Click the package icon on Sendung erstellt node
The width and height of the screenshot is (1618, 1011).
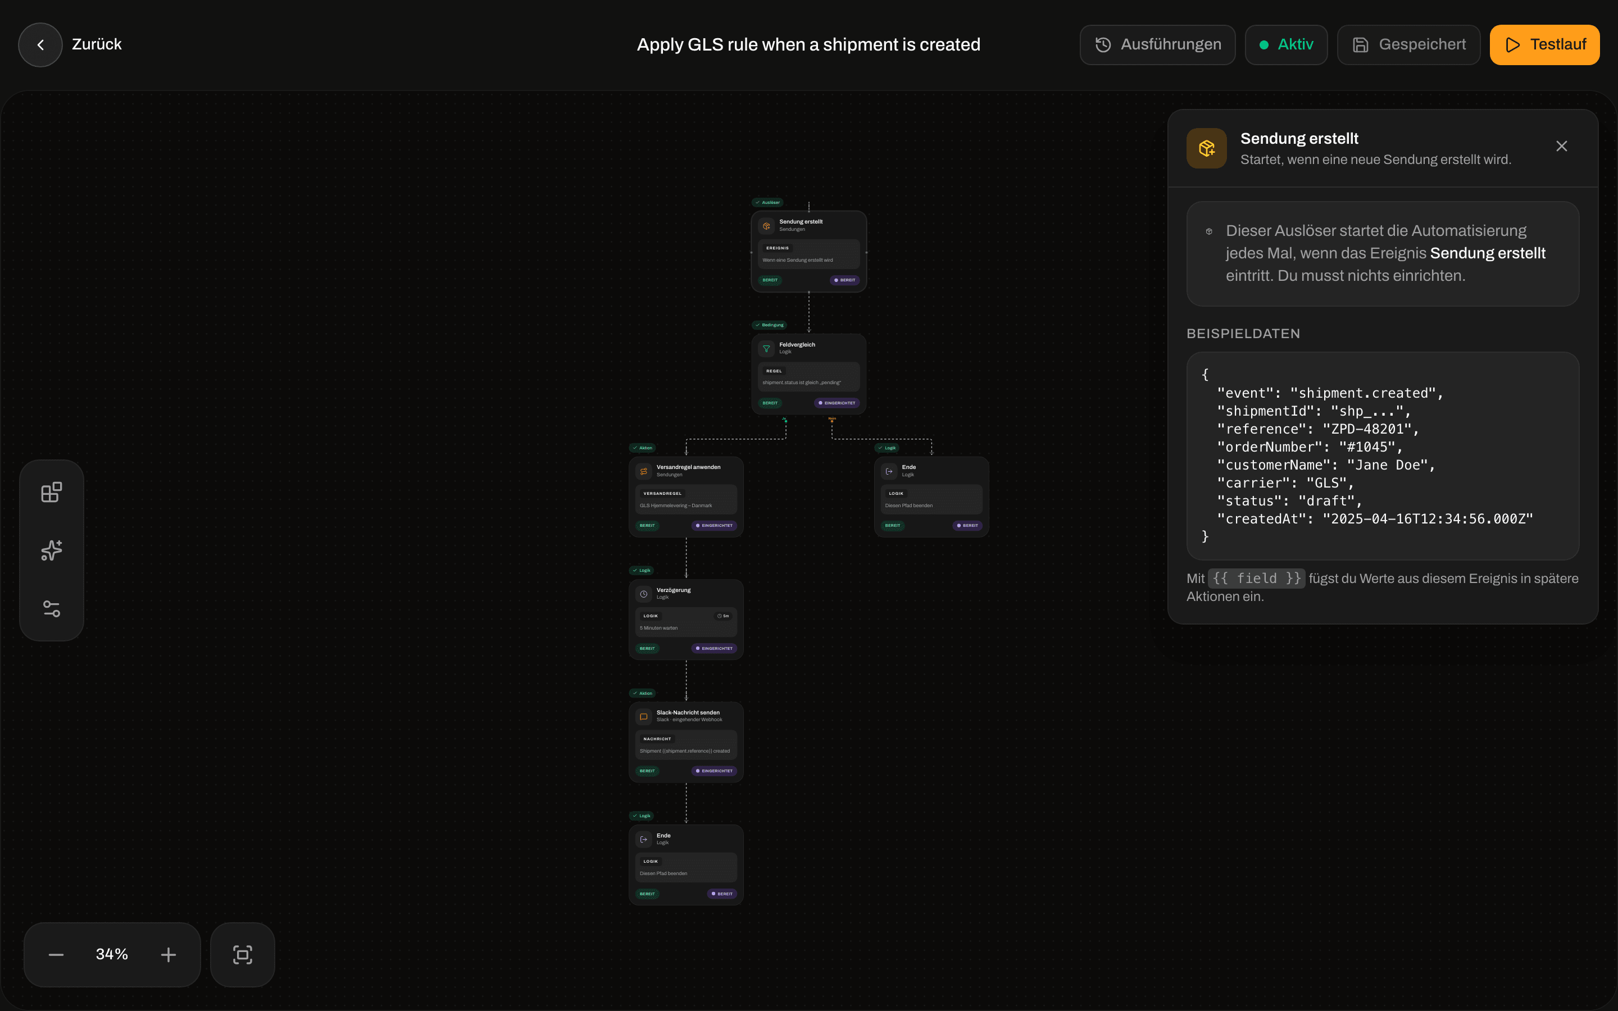click(766, 226)
